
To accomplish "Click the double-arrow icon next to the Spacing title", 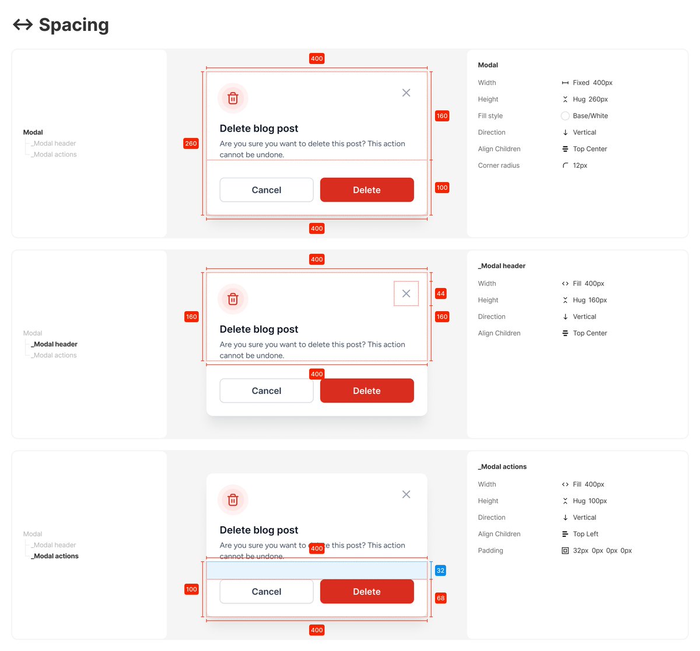I will (23, 24).
